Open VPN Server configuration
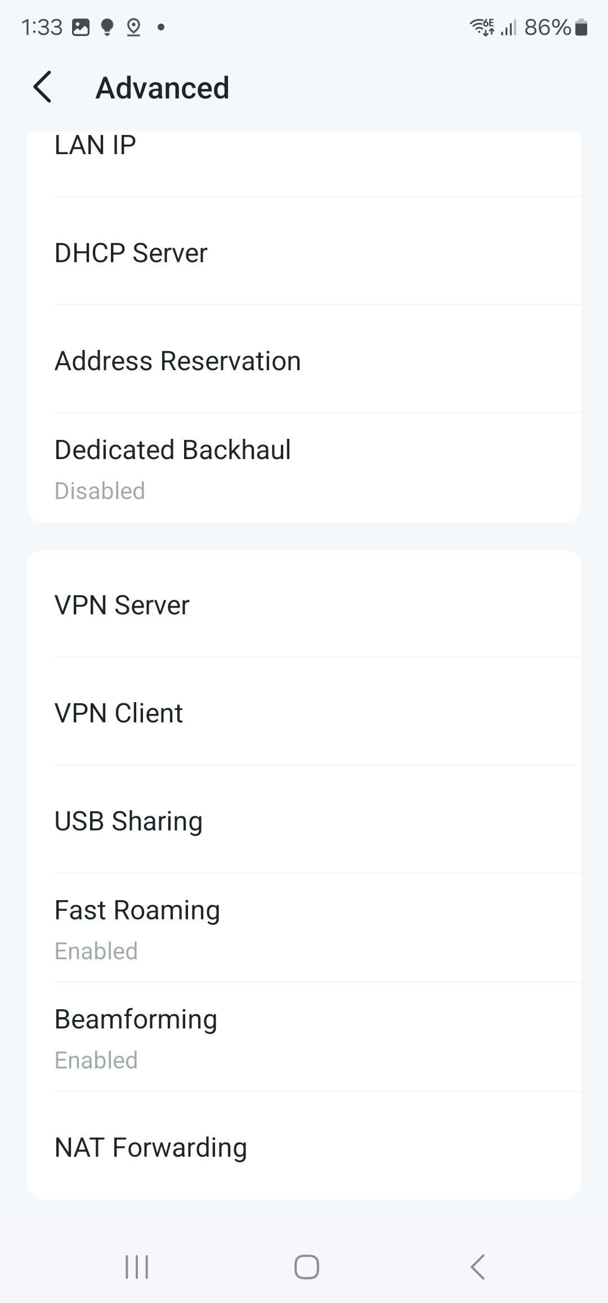Screen dimensions: 608x1303 click(x=304, y=605)
